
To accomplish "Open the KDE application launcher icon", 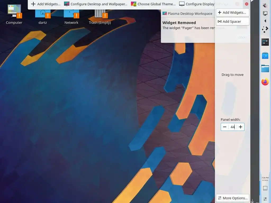I will (265, 29).
